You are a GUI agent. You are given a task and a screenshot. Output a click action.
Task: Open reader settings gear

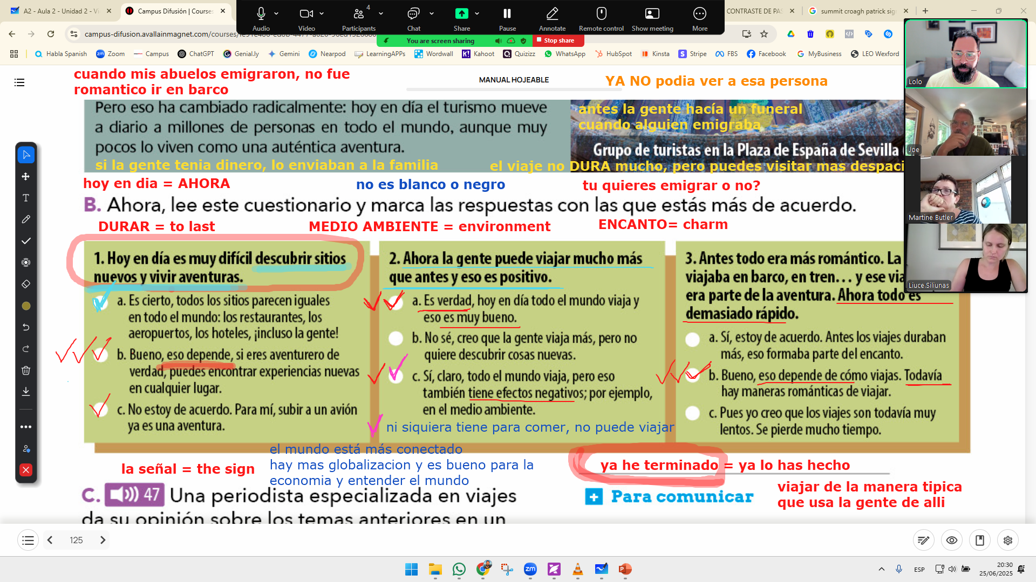1008,540
